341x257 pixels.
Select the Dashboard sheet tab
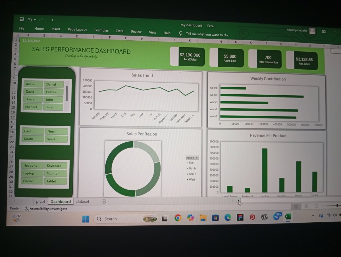(x=61, y=202)
